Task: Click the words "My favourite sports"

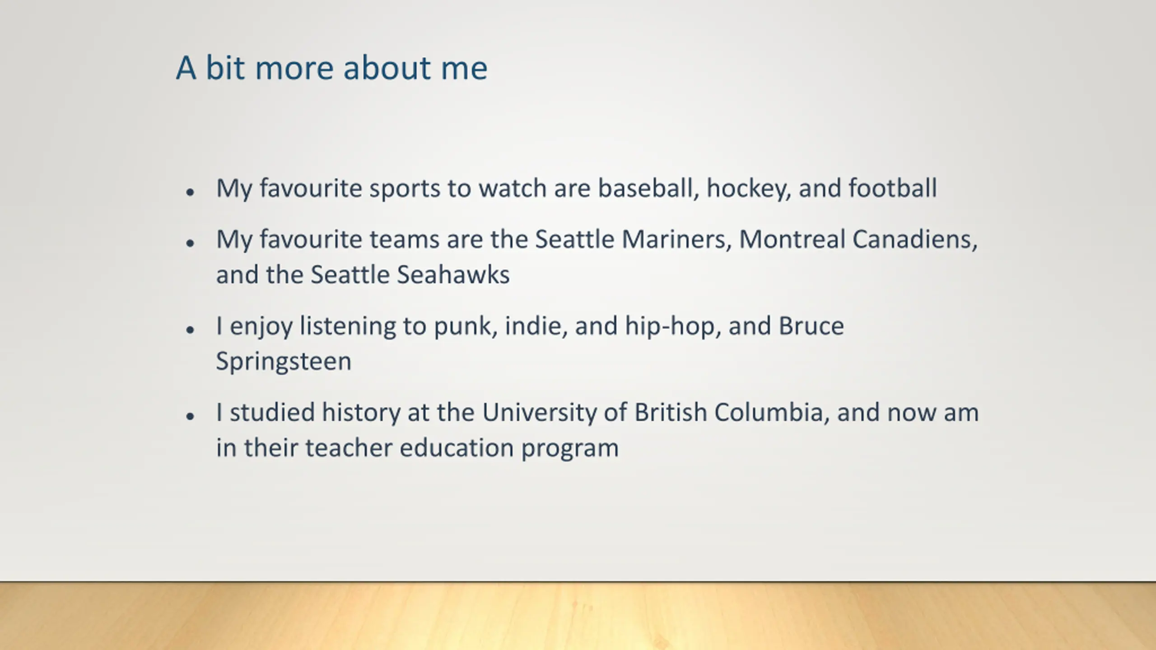Action: pyautogui.click(x=328, y=189)
